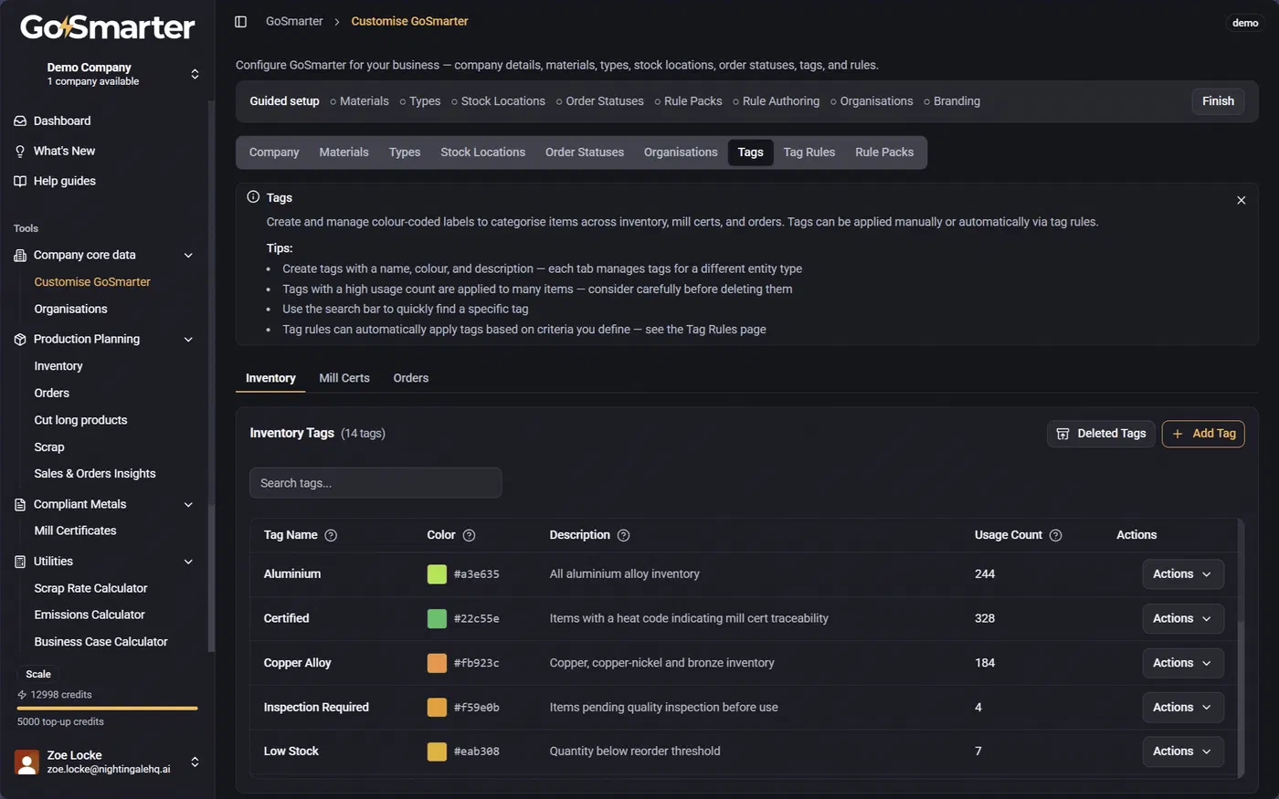Viewport: 1279px width, 799px height.
Task: Click the sparkle credits icon
Action: point(22,695)
